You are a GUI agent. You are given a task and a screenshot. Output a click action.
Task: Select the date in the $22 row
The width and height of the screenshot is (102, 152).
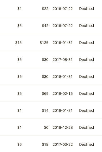[x=63, y=9]
